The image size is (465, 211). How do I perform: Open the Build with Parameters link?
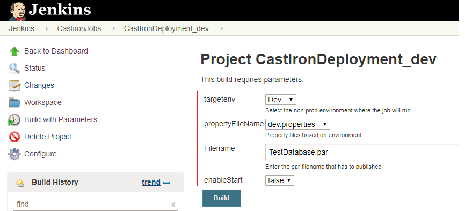(x=61, y=119)
